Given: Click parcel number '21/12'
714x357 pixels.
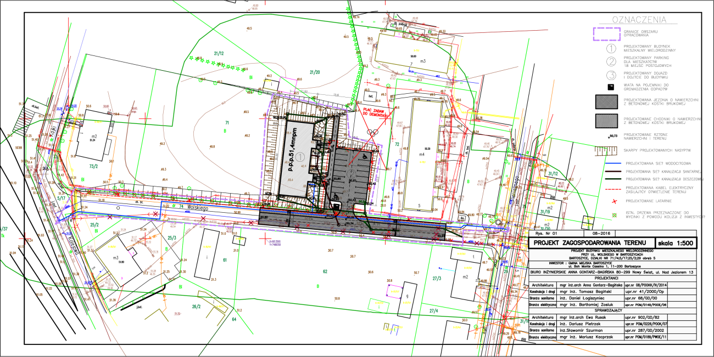Looking at the screenshot, I should (x=218, y=53).
